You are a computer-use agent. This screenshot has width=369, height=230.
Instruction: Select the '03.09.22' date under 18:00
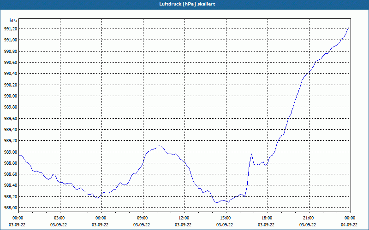pos(266,225)
